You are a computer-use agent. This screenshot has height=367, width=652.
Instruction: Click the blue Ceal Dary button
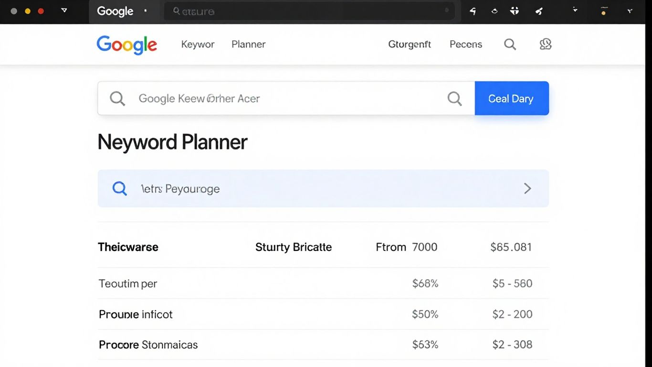tap(512, 98)
